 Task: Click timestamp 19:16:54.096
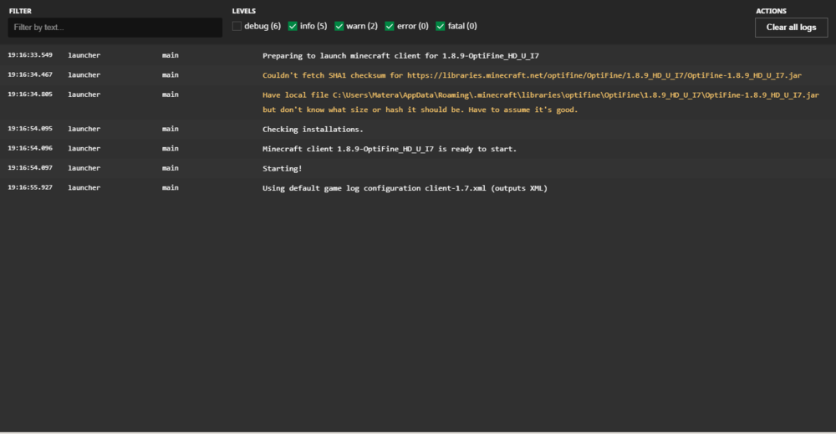point(30,148)
